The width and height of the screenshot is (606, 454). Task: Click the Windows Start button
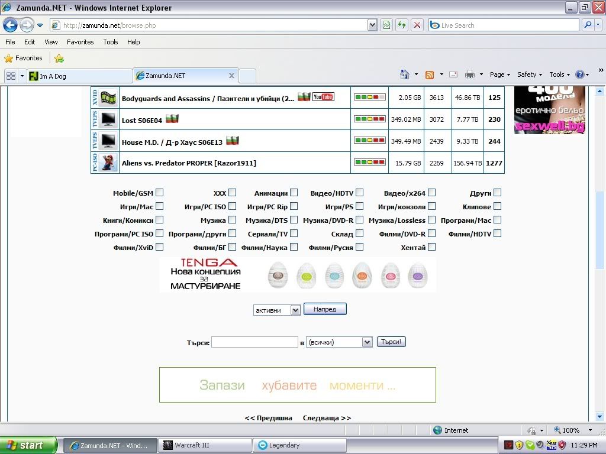point(28,445)
